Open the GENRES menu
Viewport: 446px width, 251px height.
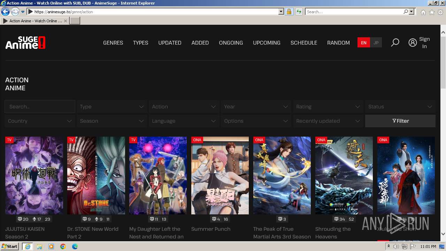(x=113, y=43)
